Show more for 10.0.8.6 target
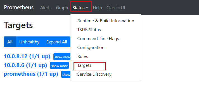The image size is (199, 106). point(60,66)
